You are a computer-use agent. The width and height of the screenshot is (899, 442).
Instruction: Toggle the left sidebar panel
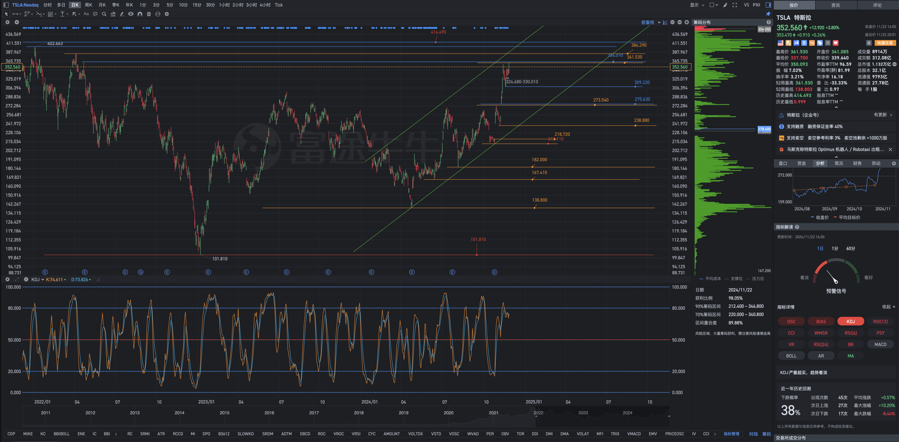(6, 5)
